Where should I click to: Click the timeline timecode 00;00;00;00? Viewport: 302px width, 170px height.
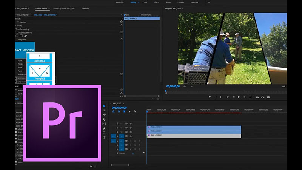tap(119, 108)
